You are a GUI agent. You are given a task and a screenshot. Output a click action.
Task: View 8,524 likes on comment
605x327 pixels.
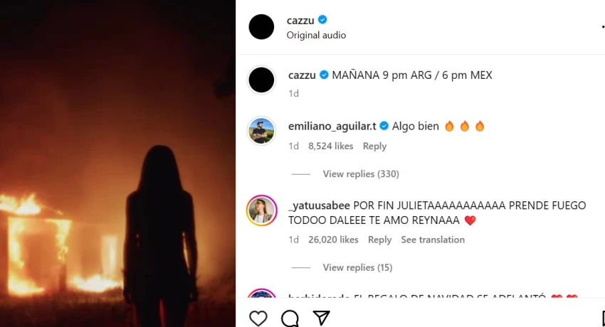(331, 146)
